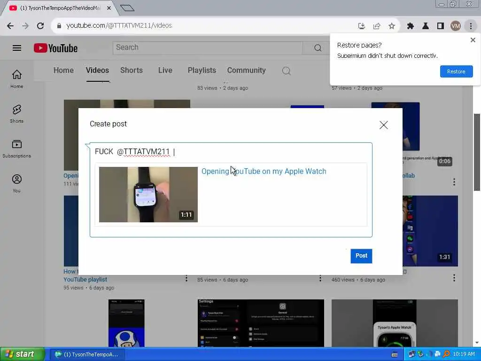Click the youtube.com address bar URL
Image resolution: width=481 pixels, height=361 pixels.
119,25
